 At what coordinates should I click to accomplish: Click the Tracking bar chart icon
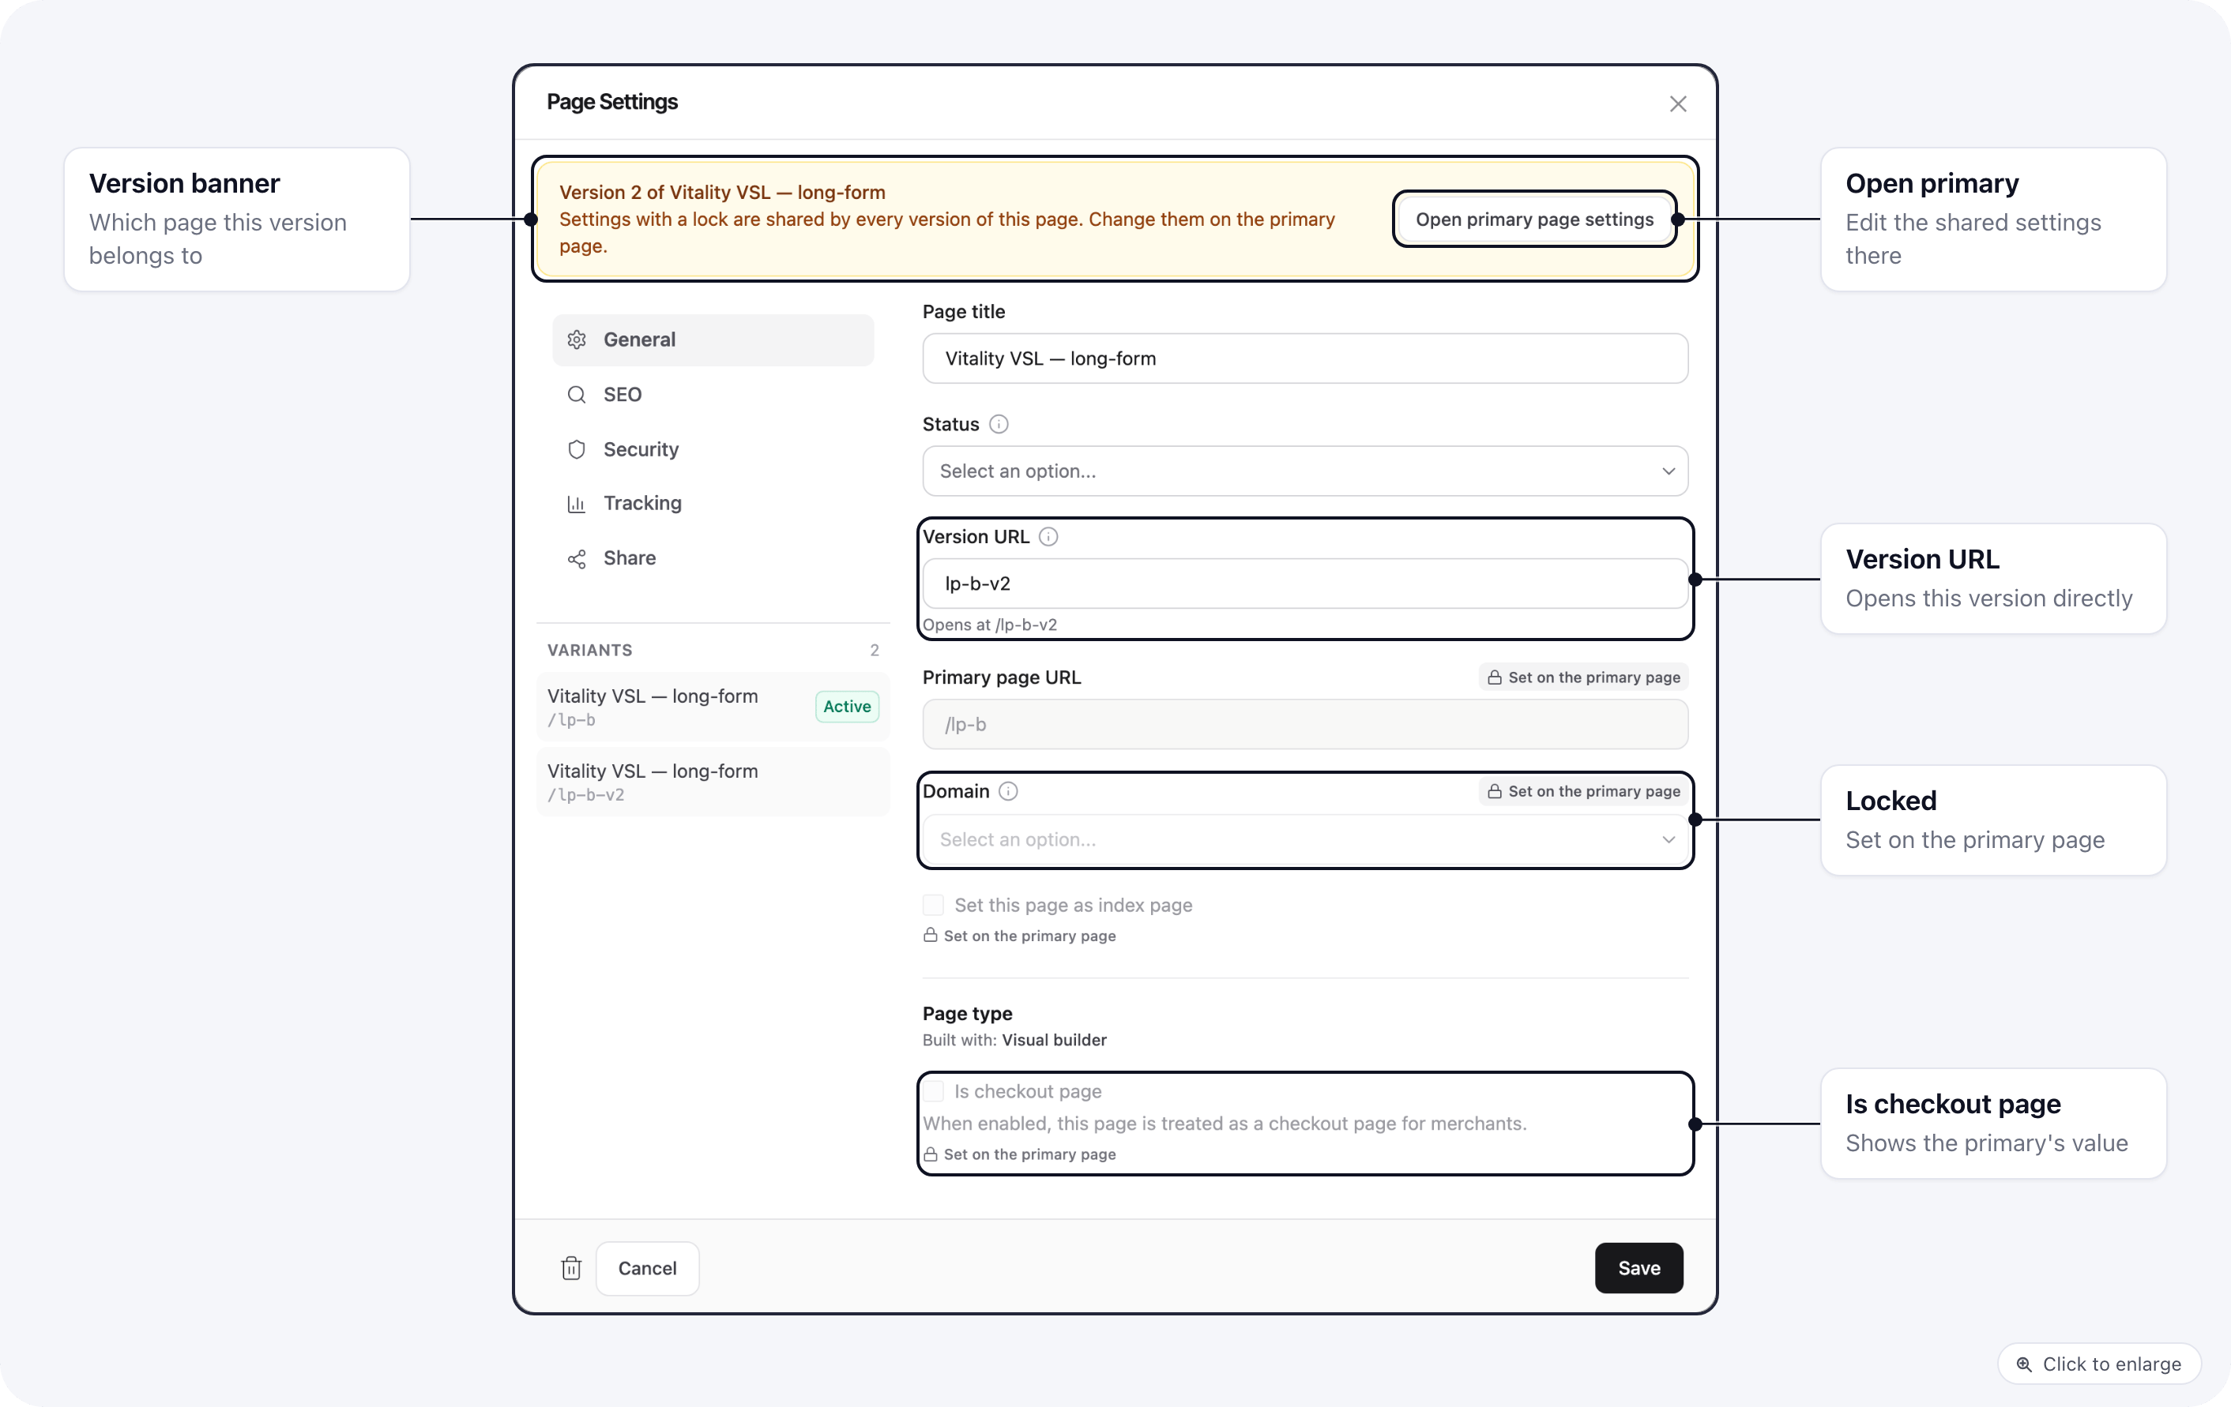[x=576, y=504]
